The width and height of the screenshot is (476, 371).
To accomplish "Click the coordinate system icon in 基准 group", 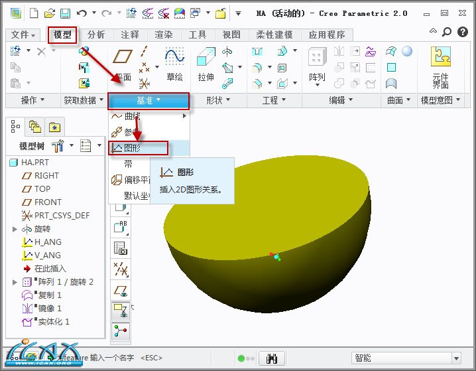I will pyautogui.click(x=145, y=83).
